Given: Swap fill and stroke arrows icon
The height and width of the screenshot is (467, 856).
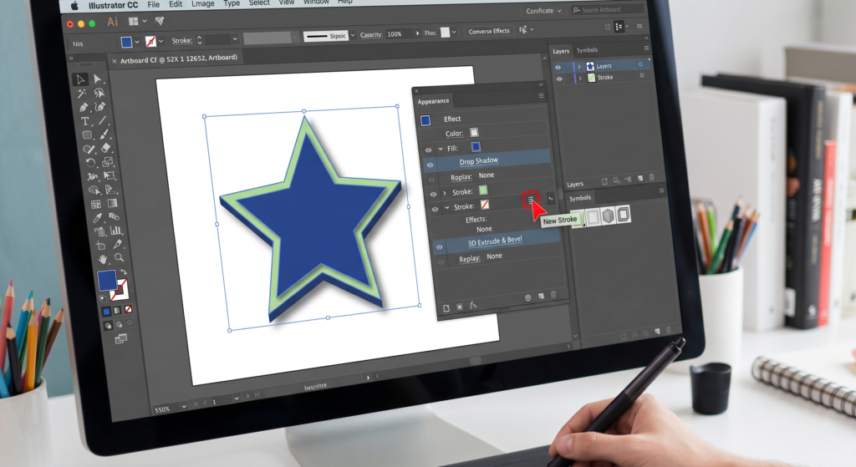Looking at the screenshot, I should pos(124,272).
